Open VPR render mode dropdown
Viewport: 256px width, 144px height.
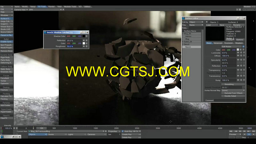[x=45, y=10]
